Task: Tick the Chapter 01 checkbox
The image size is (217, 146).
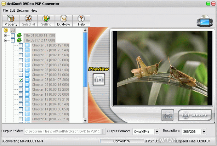Action: (x=21, y=45)
